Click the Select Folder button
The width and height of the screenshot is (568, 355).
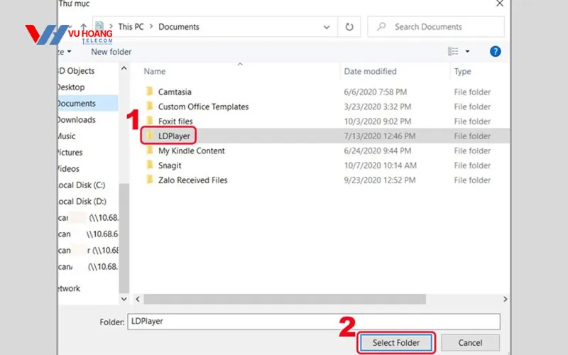click(395, 343)
